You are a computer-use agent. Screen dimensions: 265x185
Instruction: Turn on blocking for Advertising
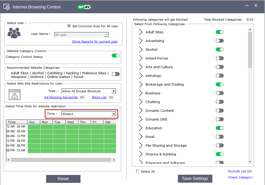click(x=220, y=41)
